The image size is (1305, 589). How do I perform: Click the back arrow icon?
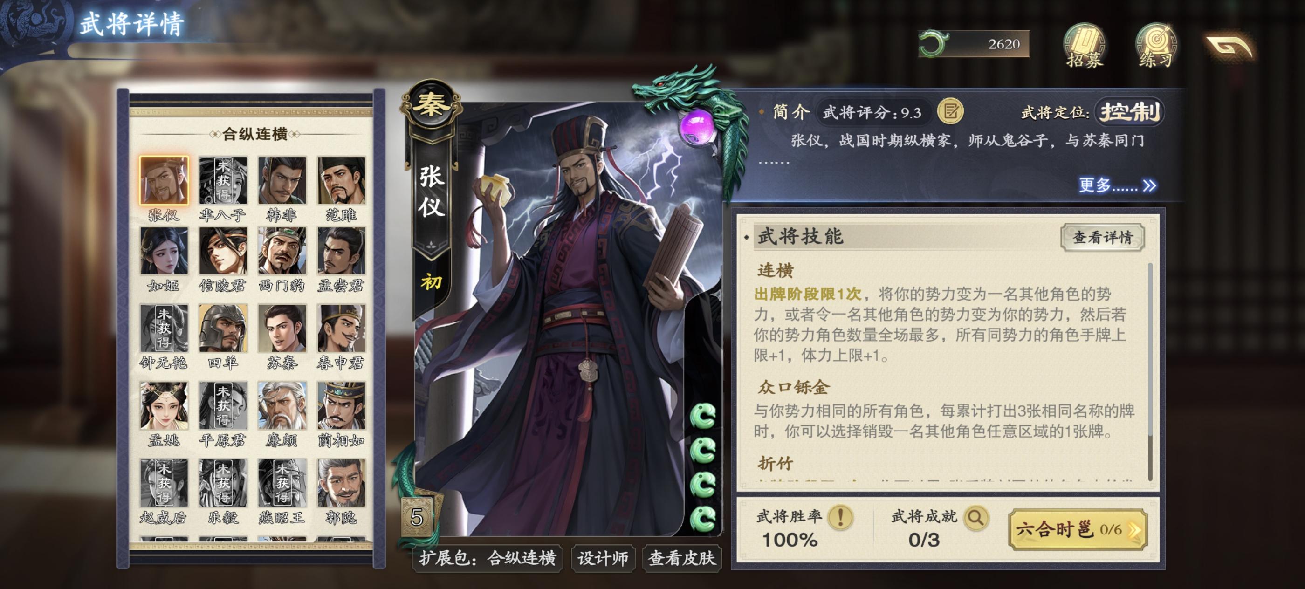pyautogui.click(x=1230, y=47)
